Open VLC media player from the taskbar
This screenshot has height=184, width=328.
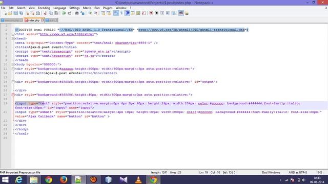138,179
